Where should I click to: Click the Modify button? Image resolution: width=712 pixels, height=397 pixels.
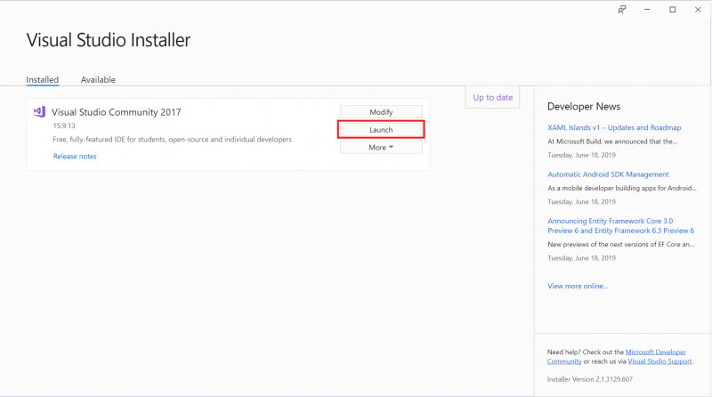tap(381, 112)
